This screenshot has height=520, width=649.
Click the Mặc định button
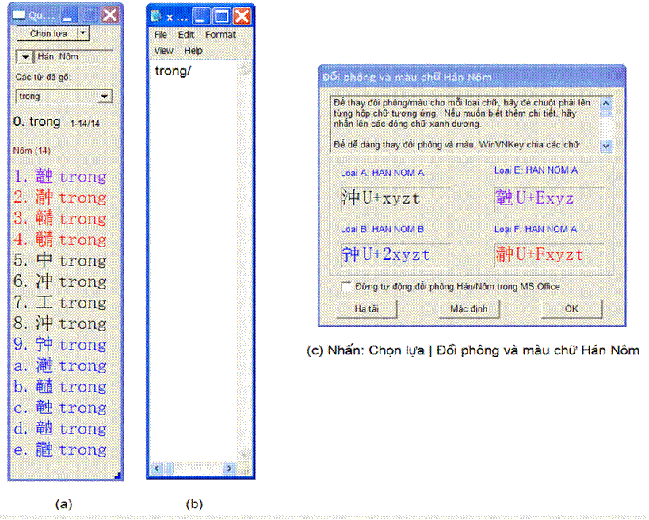pos(468,309)
